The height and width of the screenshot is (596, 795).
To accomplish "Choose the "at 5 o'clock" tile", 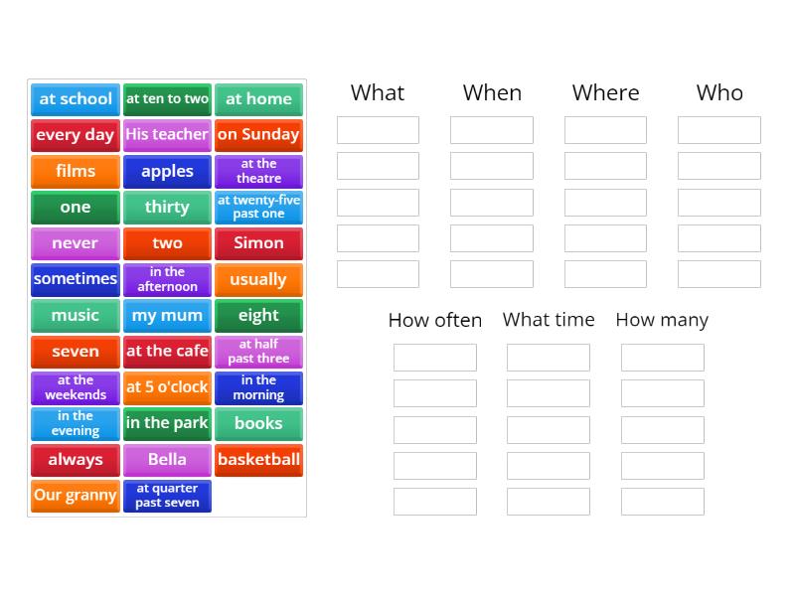I will 167,387.
